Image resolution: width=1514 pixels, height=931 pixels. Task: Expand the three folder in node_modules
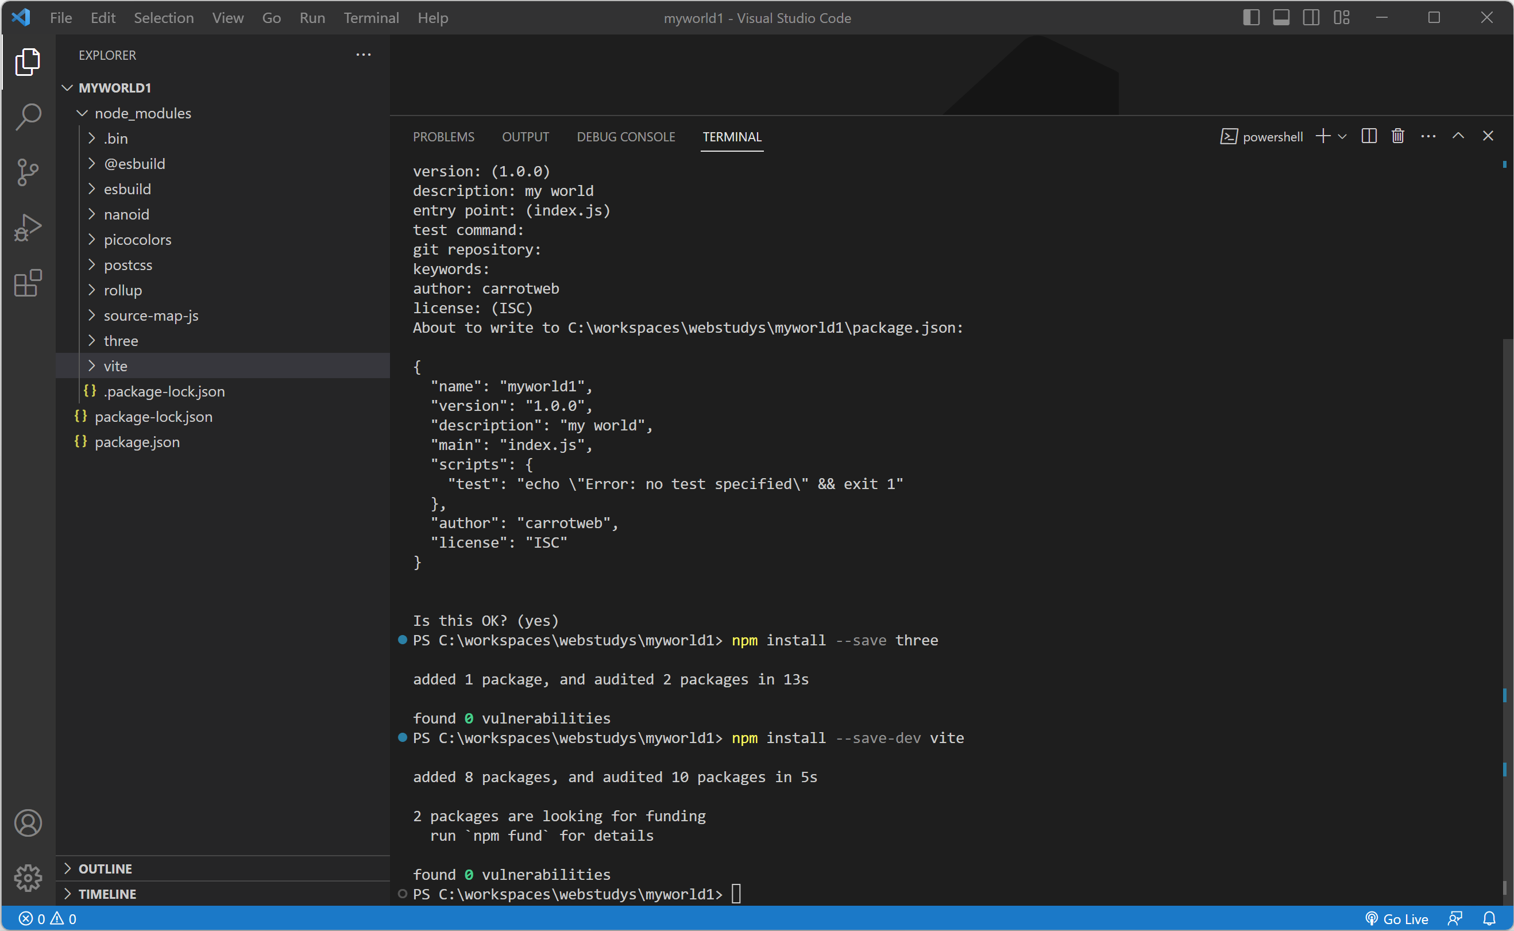click(x=121, y=340)
